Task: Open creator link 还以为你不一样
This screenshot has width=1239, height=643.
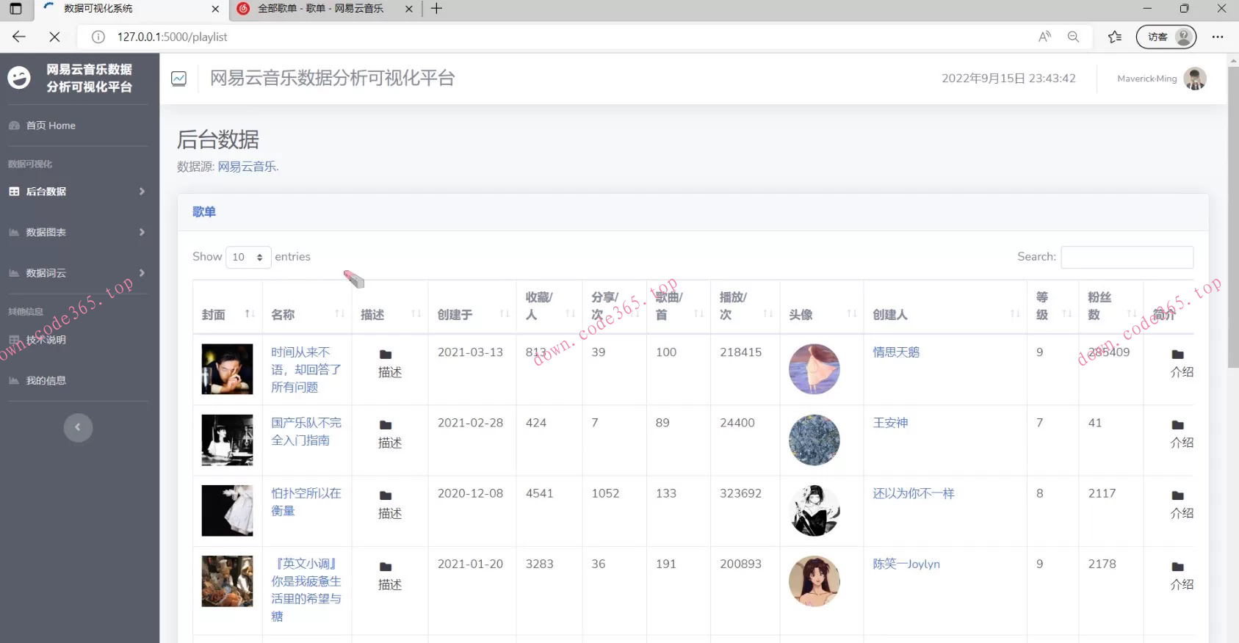Action: coord(914,493)
